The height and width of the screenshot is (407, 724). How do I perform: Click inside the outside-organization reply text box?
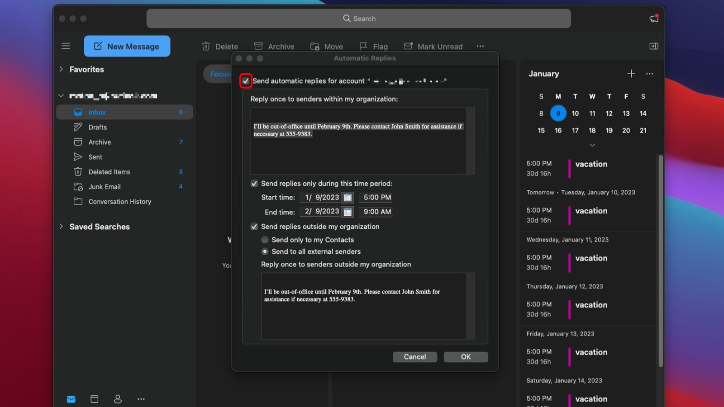tap(364, 306)
